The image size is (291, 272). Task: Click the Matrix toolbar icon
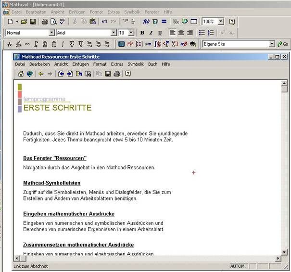click(x=139, y=44)
